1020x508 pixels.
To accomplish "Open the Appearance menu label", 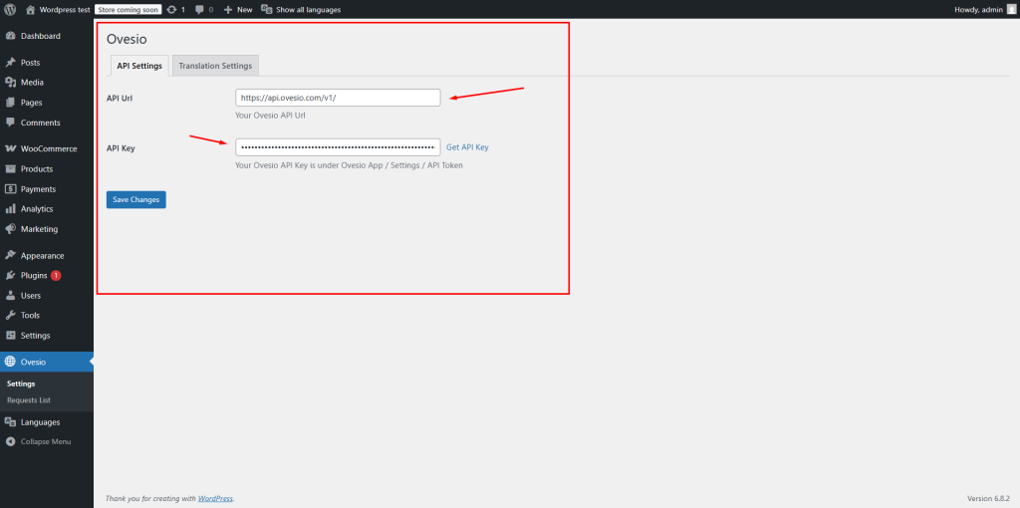I will (42, 256).
